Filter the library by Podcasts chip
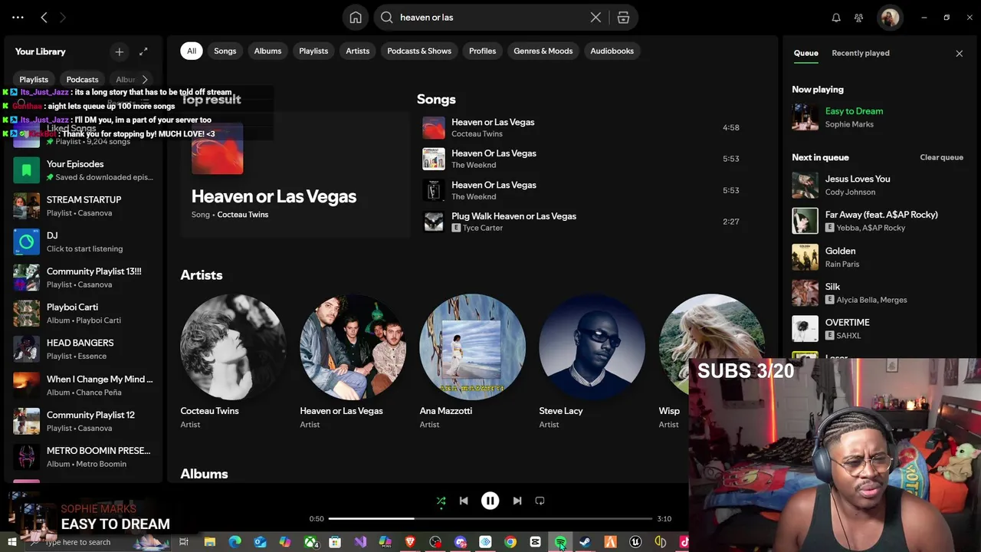 pyautogui.click(x=82, y=79)
